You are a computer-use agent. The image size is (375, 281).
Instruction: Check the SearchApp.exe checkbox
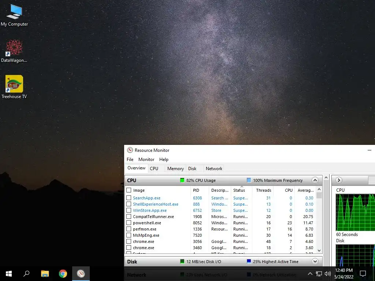pyautogui.click(x=129, y=198)
